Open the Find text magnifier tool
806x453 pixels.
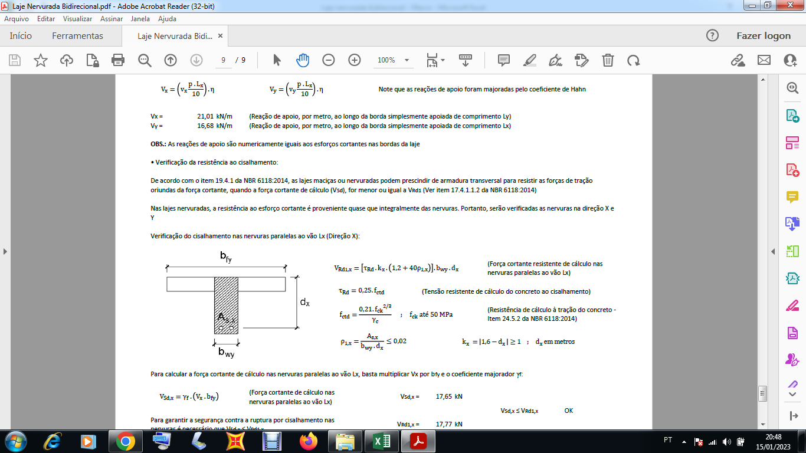coord(145,60)
